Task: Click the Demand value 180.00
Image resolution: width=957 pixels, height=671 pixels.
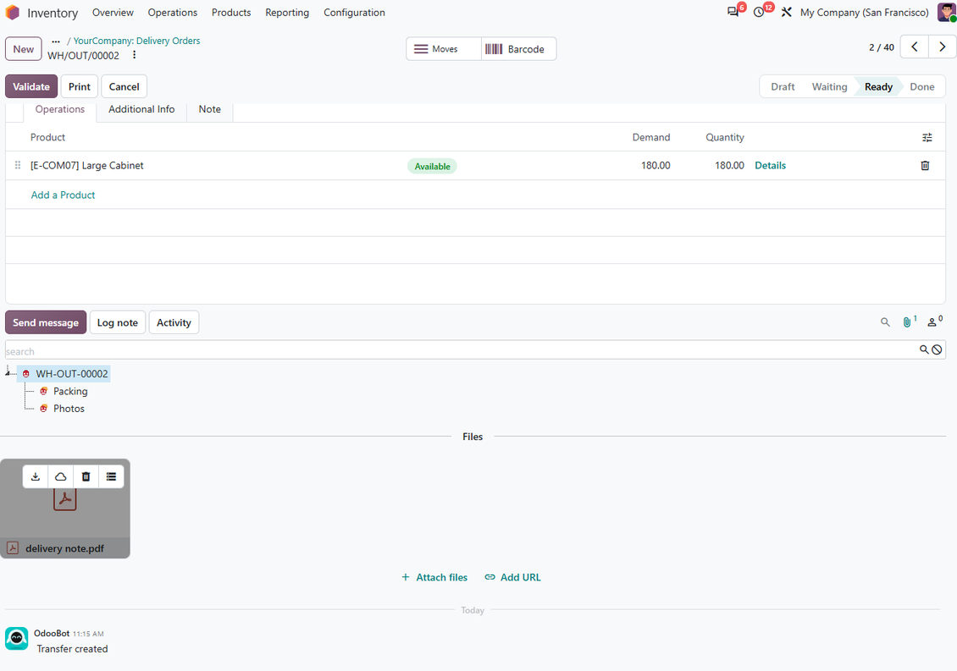Action: pos(656,165)
